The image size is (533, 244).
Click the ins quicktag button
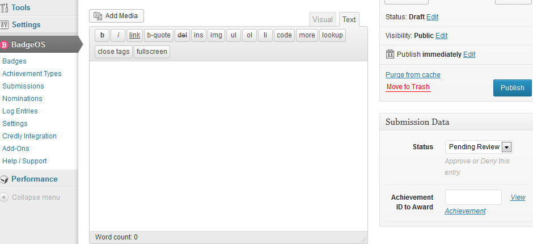(x=198, y=35)
